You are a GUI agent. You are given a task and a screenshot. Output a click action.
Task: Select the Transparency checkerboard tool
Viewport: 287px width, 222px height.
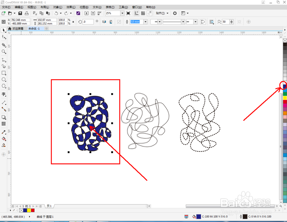click(3, 124)
